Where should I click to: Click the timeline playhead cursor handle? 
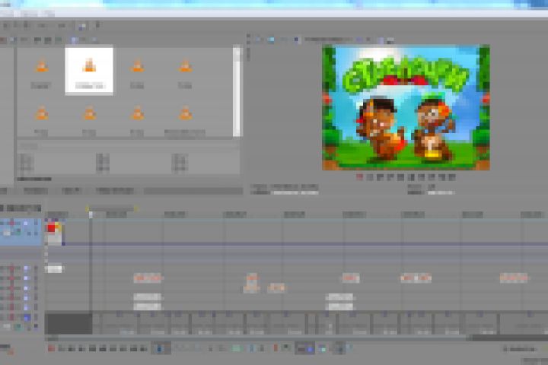pyautogui.click(x=91, y=214)
